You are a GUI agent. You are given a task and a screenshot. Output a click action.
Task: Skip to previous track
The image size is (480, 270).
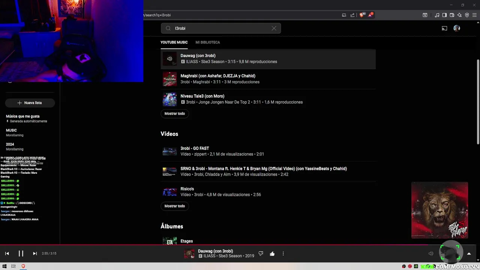tap(7, 253)
